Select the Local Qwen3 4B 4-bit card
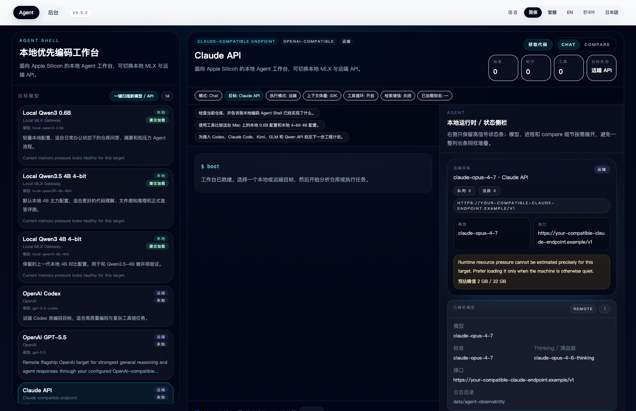The width and height of the screenshot is (636, 411). [96, 257]
